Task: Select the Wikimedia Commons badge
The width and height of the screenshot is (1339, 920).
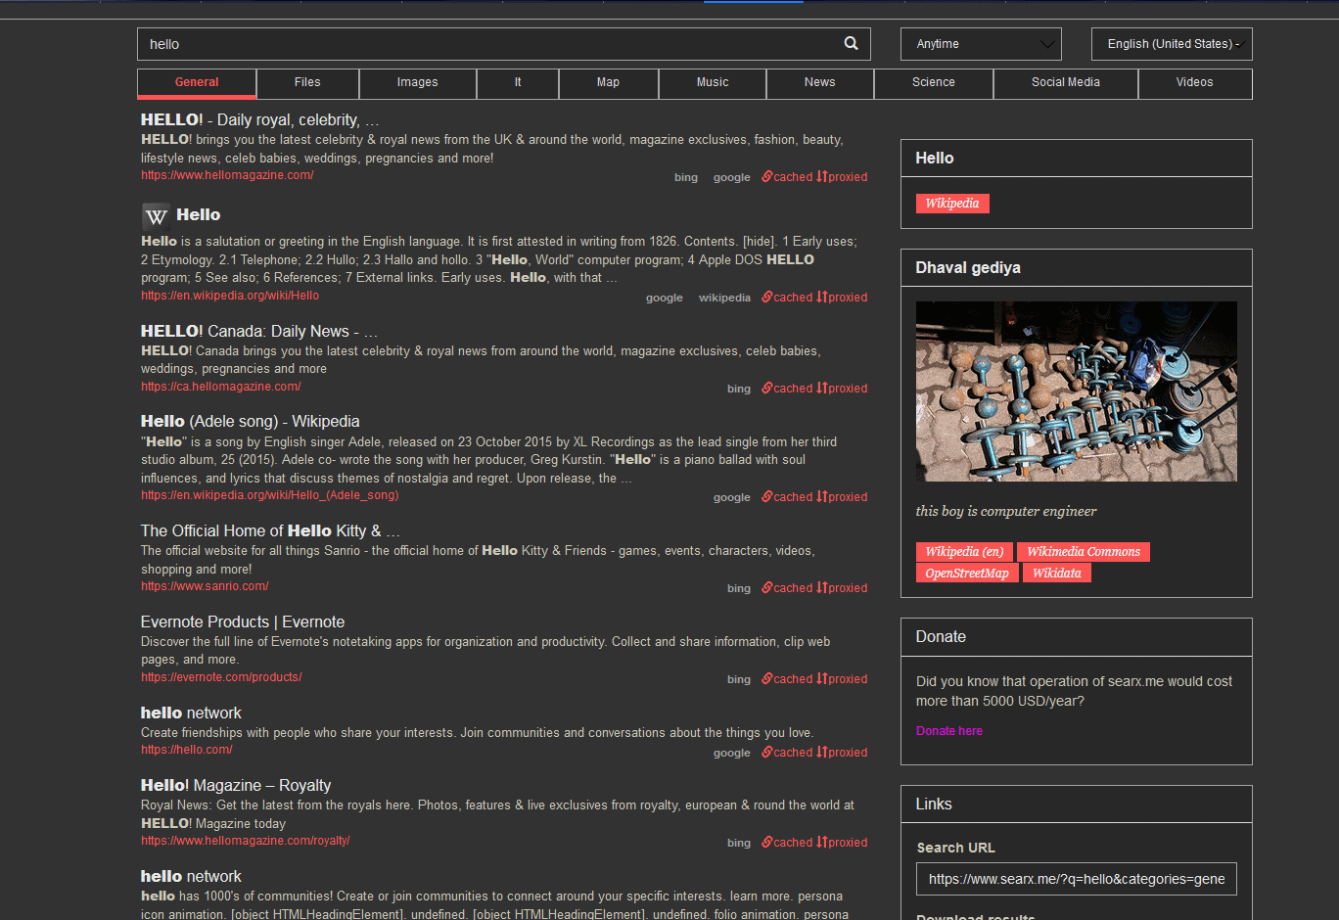Action: coord(1084,551)
